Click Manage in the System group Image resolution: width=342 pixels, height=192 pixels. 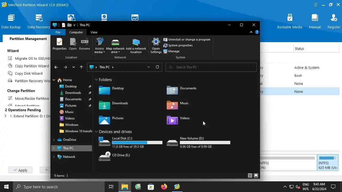[172, 51]
